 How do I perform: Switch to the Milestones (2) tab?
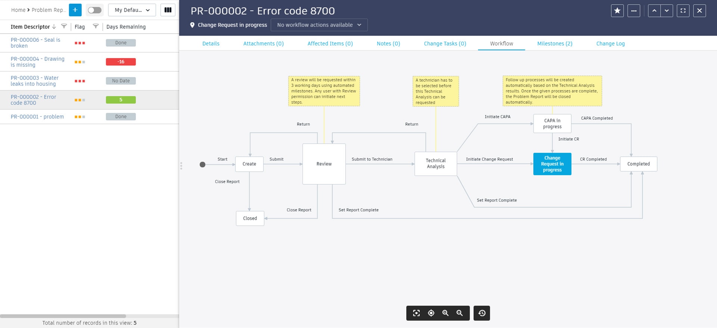(x=555, y=44)
